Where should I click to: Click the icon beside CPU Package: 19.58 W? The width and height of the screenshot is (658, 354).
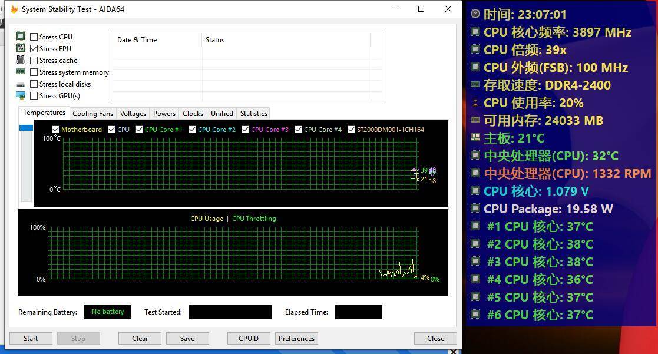475,208
